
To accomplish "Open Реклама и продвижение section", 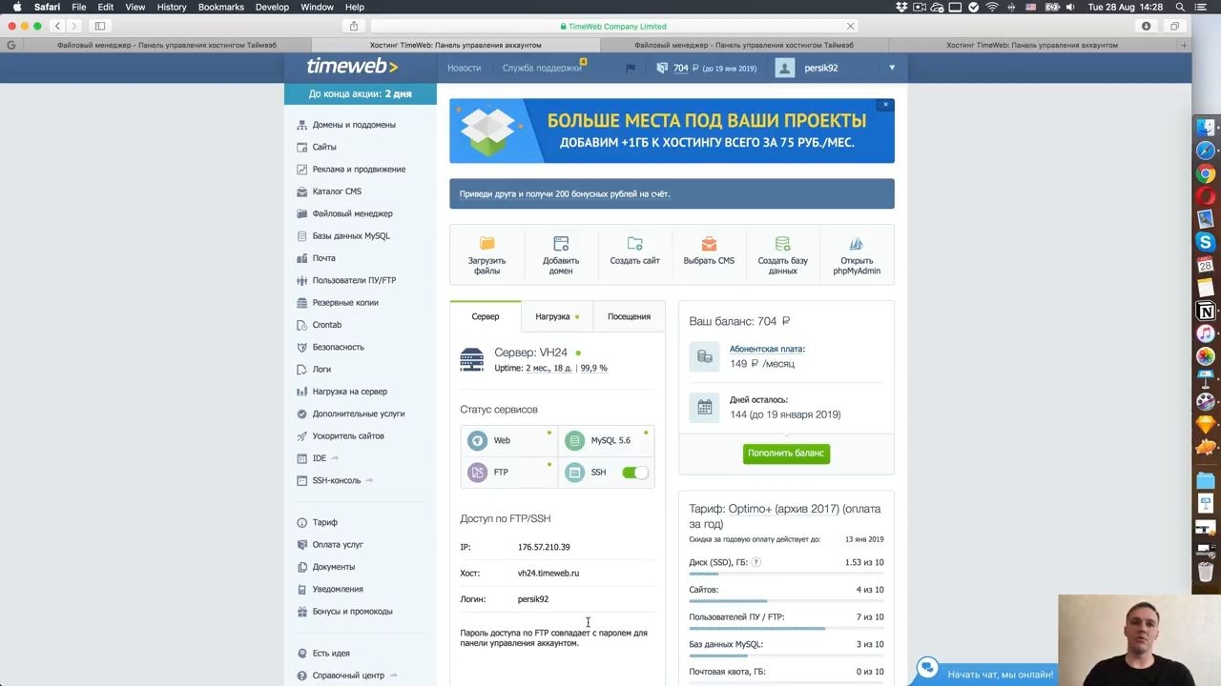I will point(359,170).
